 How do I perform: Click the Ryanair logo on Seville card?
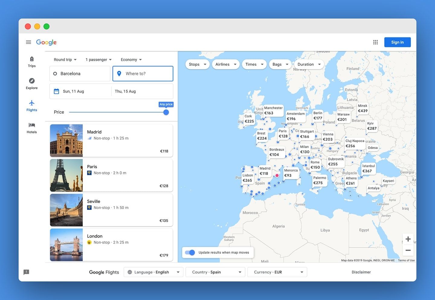point(89,208)
